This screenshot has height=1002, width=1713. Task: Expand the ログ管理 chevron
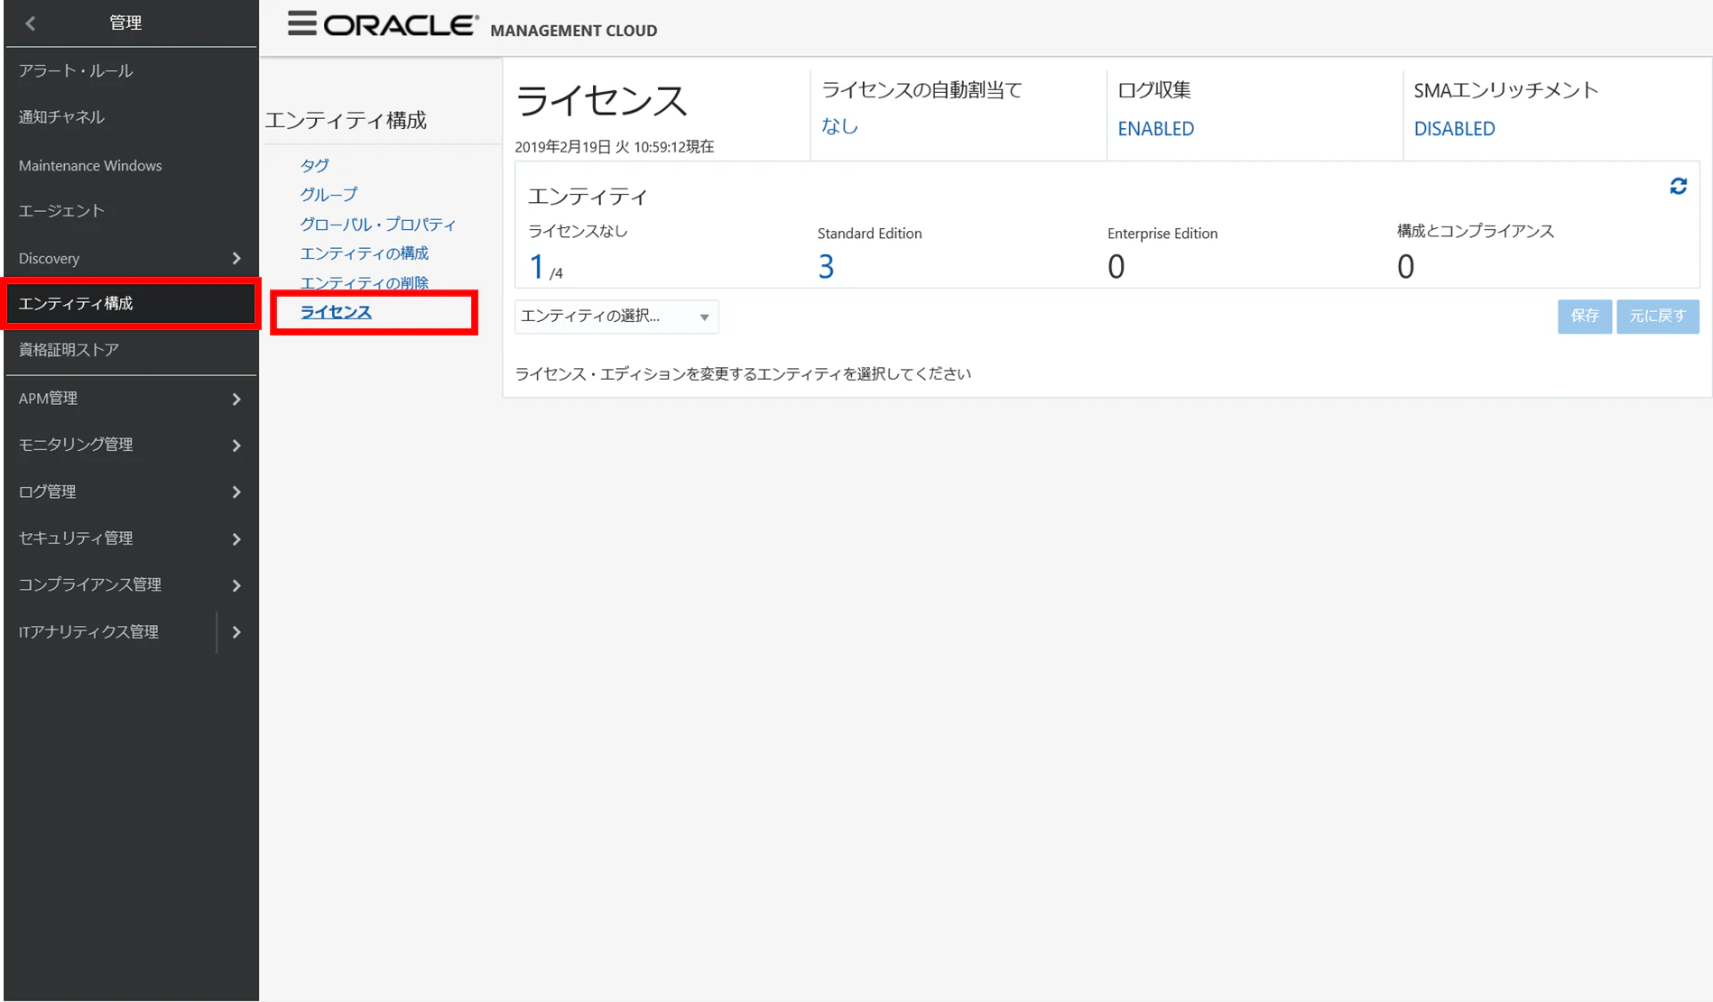pyautogui.click(x=236, y=492)
